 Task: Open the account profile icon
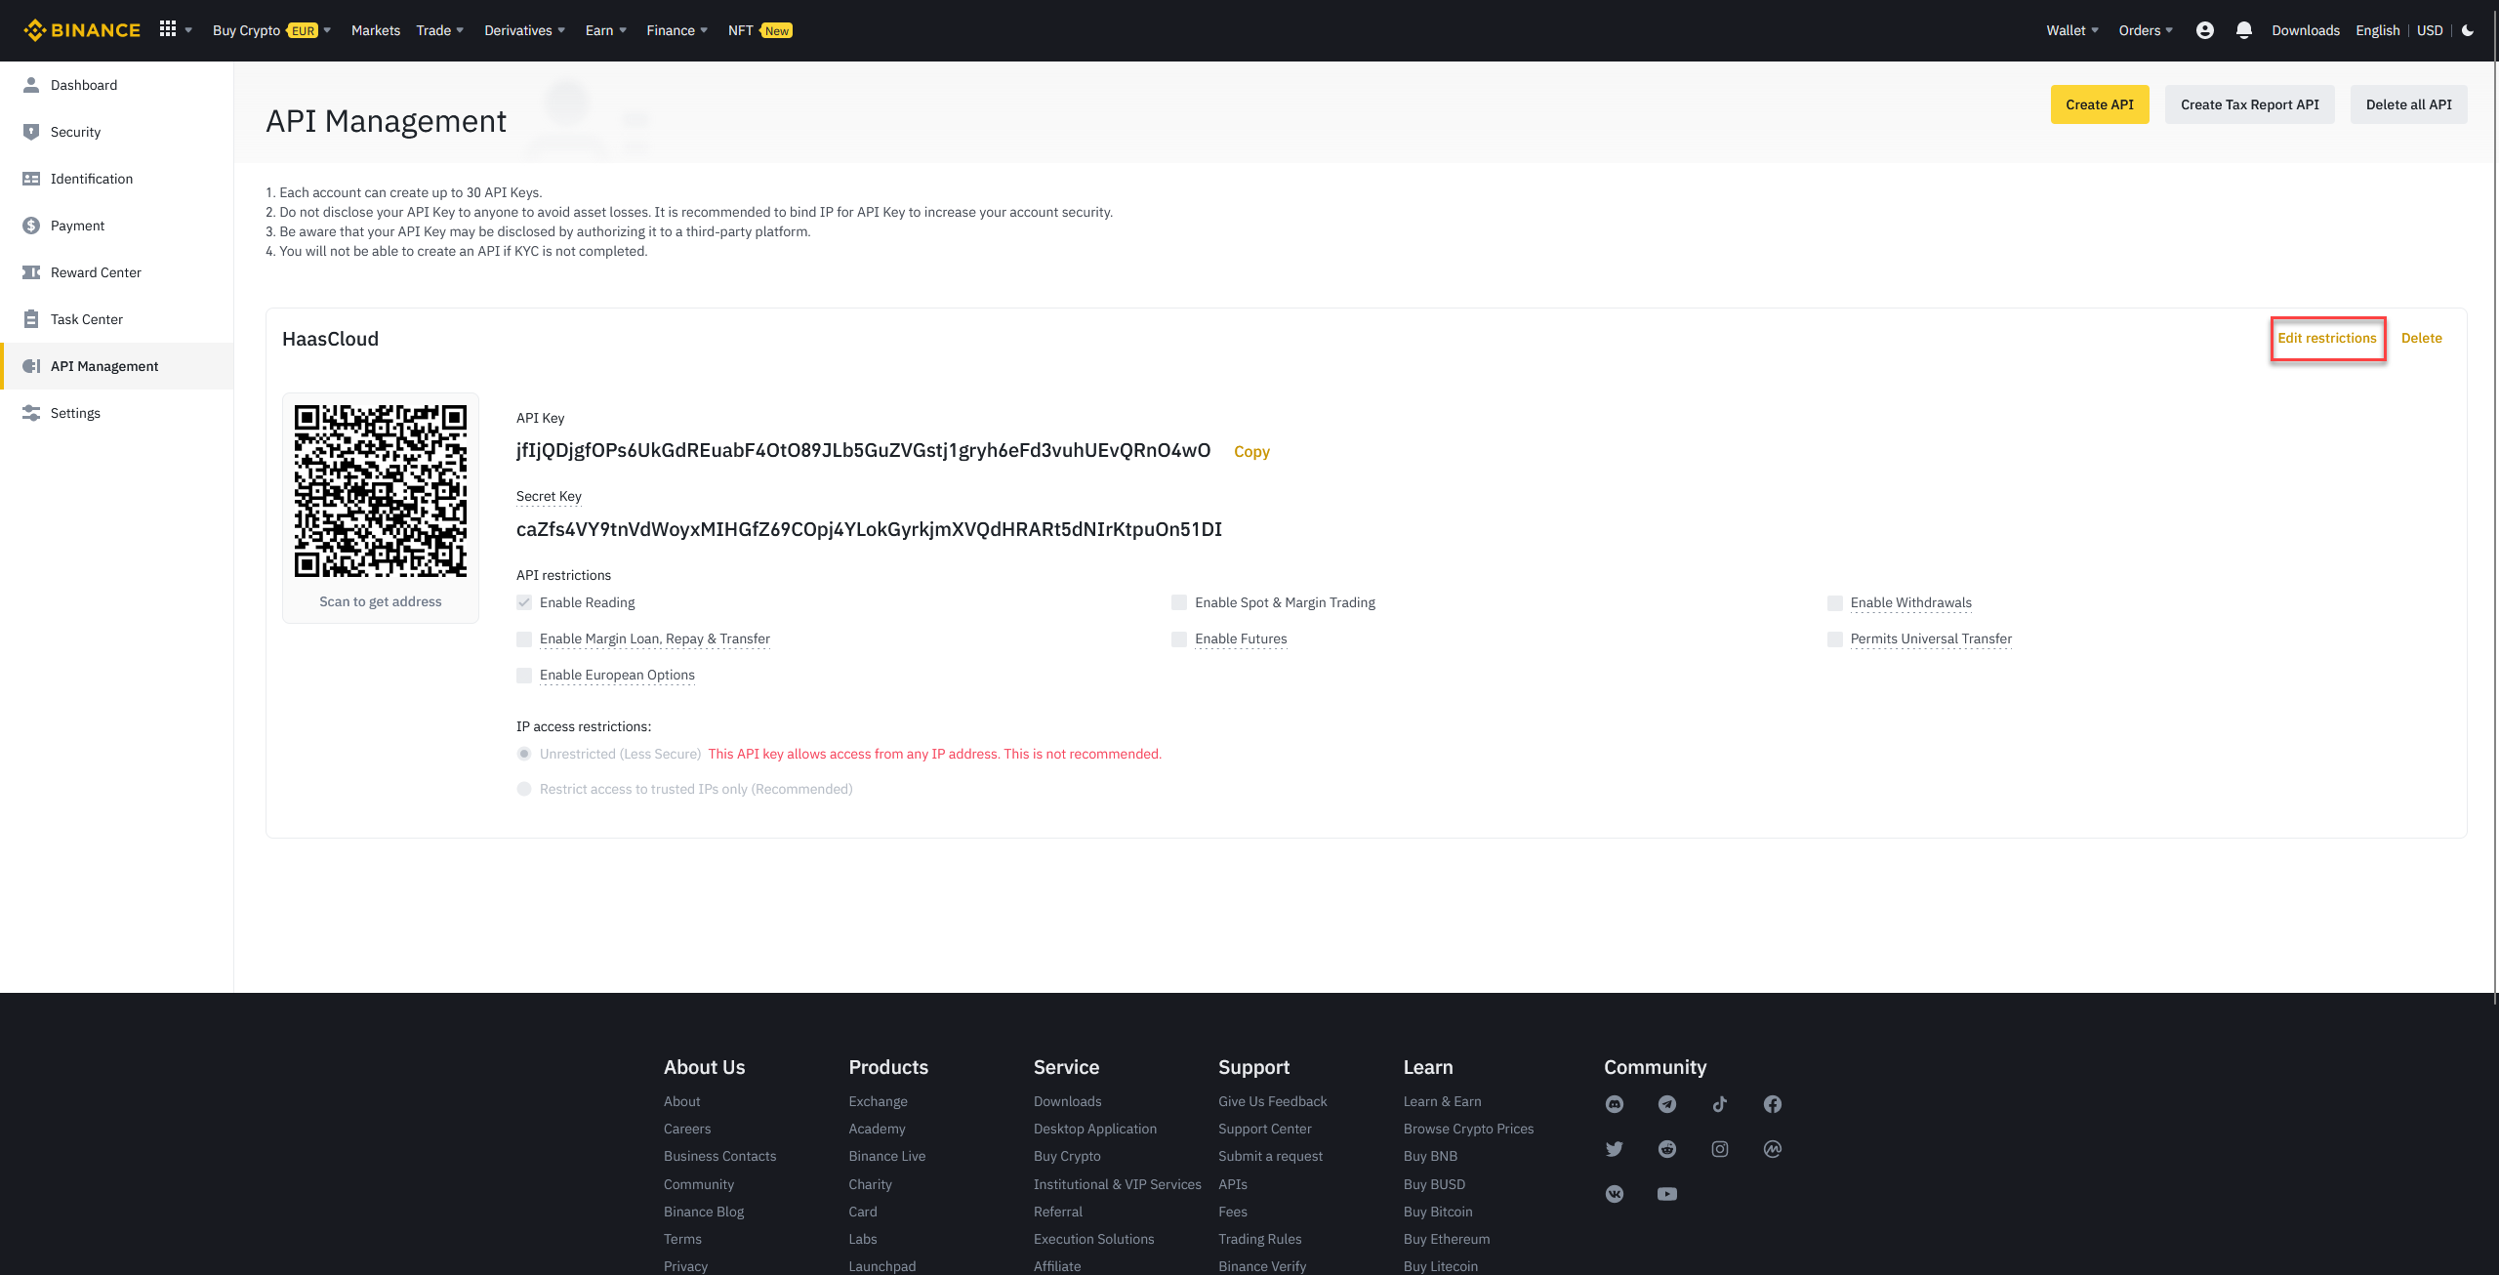click(2204, 30)
